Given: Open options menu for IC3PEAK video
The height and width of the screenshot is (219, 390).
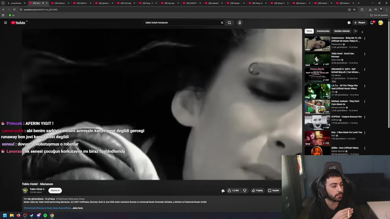Looking at the screenshot, I should point(364,117).
